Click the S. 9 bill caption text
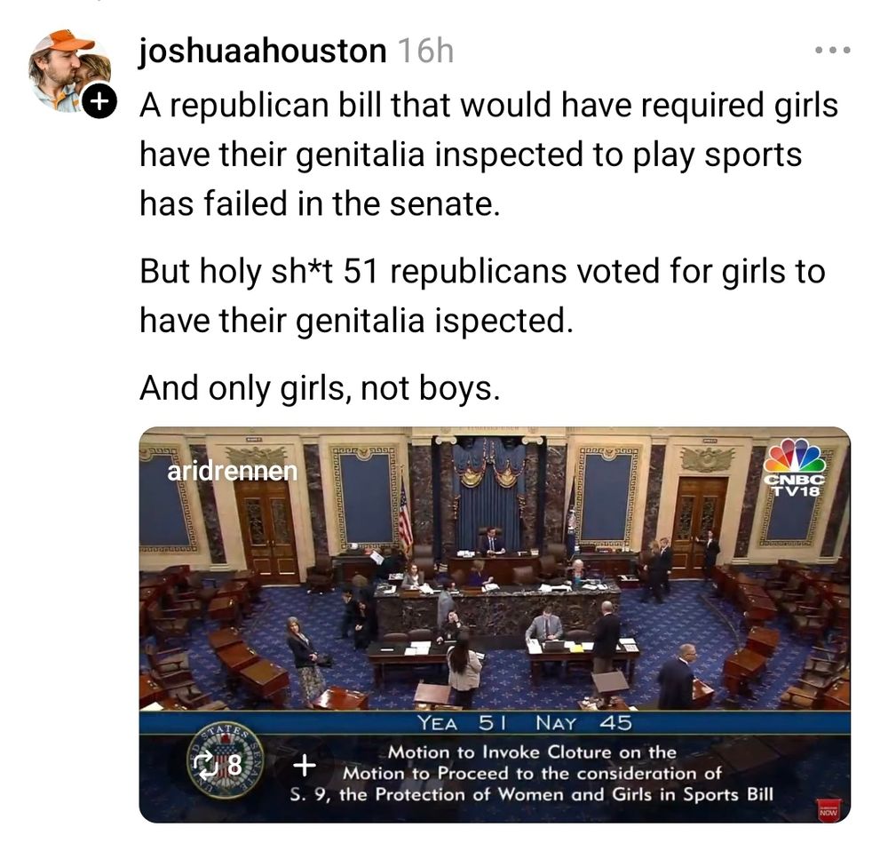888x851 pixels. 531,794
